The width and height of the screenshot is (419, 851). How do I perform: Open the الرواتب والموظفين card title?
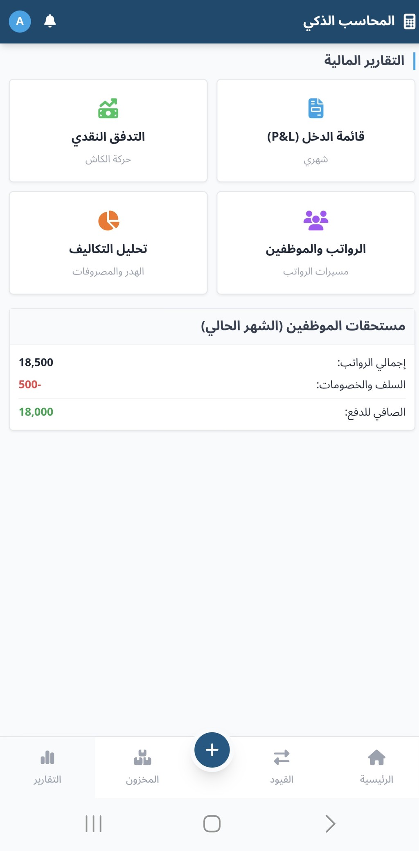coord(315,249)
